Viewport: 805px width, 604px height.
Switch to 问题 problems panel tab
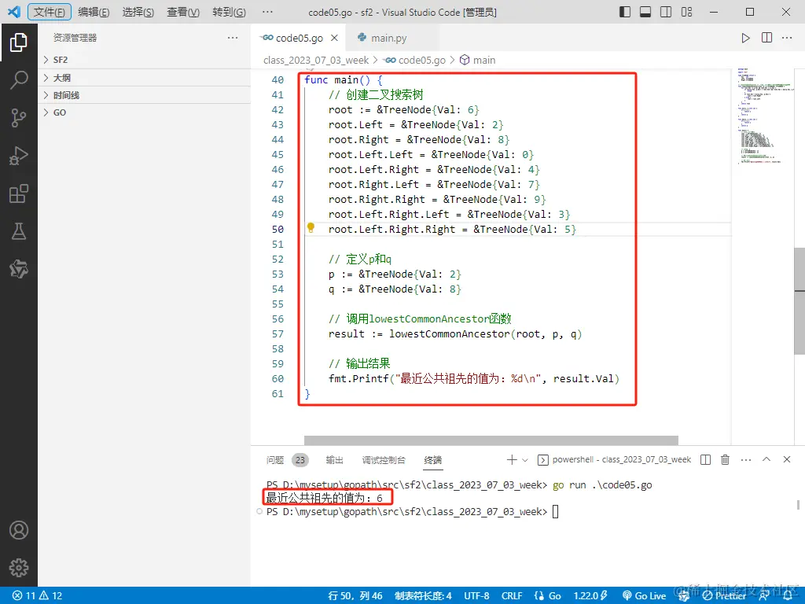tap(287, 459)
